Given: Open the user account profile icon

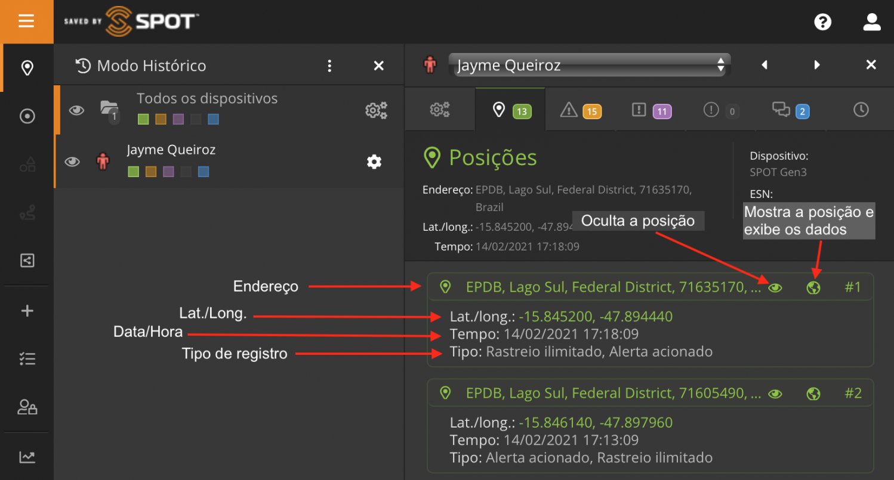Looking at the screenshot, I should click(x=872, y=22).
